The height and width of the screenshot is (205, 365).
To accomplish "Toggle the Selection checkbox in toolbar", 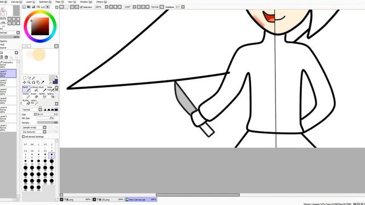I will click(x=81, y=7).
